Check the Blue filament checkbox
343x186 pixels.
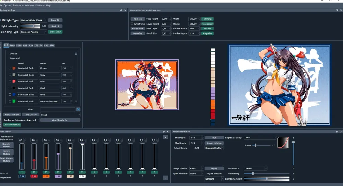(x=10, y=95)
